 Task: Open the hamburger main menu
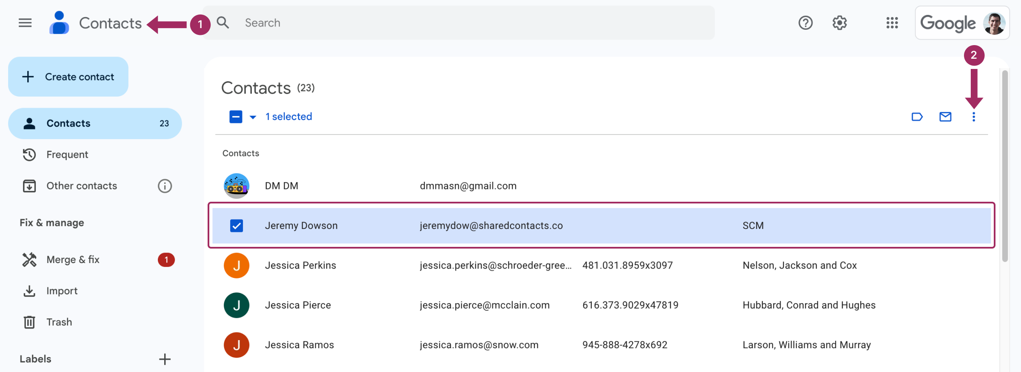(x=25, y=23)
